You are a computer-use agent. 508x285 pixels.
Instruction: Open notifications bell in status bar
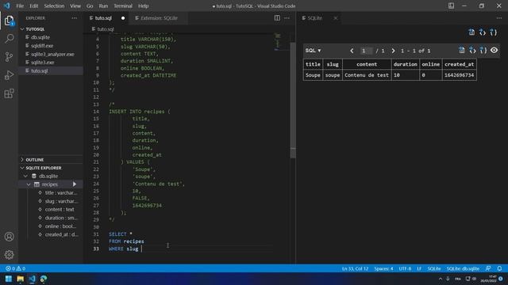coord(499,268)
